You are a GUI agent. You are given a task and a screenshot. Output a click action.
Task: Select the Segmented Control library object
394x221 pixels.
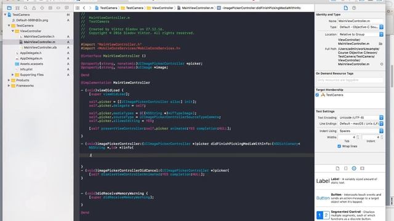coord(350,215)
